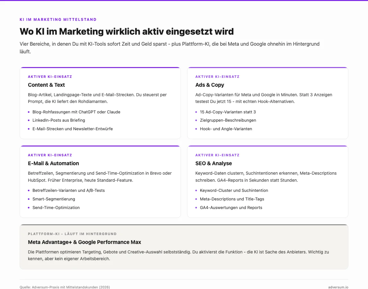The width and height of the screenshot is (368, 289).
Task: Click the 'Content & Text' card heading
Action: [x=46, y=85]
